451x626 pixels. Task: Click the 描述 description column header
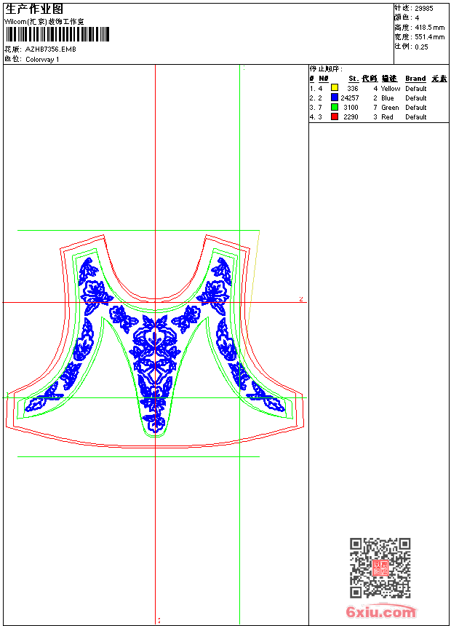coord(389,79)
